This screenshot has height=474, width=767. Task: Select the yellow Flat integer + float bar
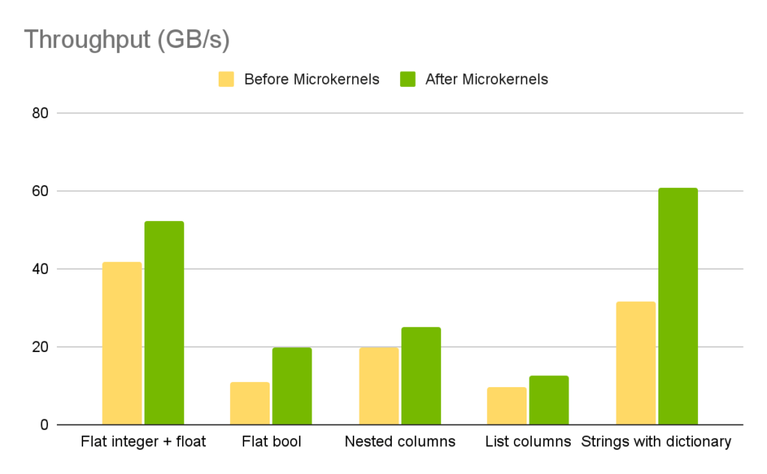[x=122, y=344]
